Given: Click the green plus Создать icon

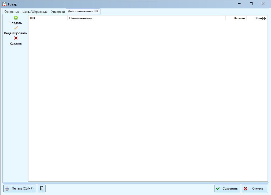Looking at the screenshot, I should (16, 18).
